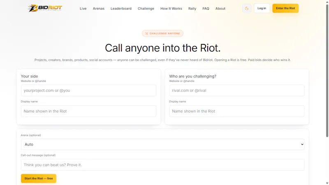Focus rival display name field
The width and height of the screenshot is (329, 185).
tap(237, 111)
